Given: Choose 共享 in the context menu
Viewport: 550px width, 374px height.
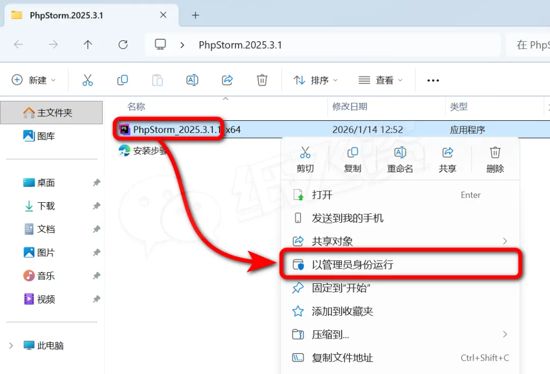Looking at the screenshot, I should point(448,159).
